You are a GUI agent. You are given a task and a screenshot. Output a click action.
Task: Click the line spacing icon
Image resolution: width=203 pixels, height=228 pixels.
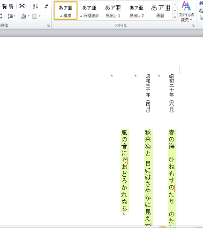(x=10, y=16)
